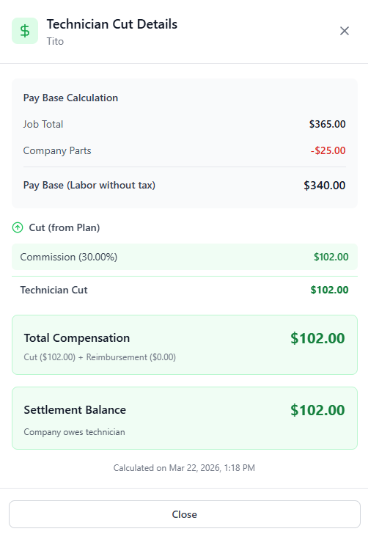Image resolution: width=368 pixels, height=537 pixels.
Task: Click the Company Parts deduction -$25.00
Action: (x=328, y=150)
